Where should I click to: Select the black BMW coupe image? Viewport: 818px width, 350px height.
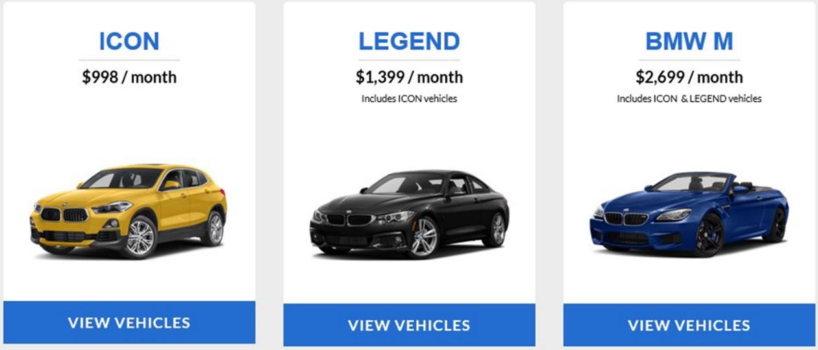(409, 213)
